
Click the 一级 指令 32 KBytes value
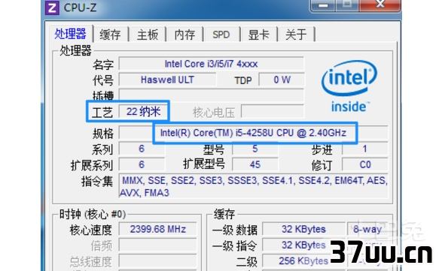click(x=303, y=245)
